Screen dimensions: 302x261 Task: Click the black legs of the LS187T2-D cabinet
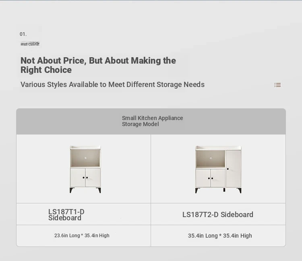197,190
